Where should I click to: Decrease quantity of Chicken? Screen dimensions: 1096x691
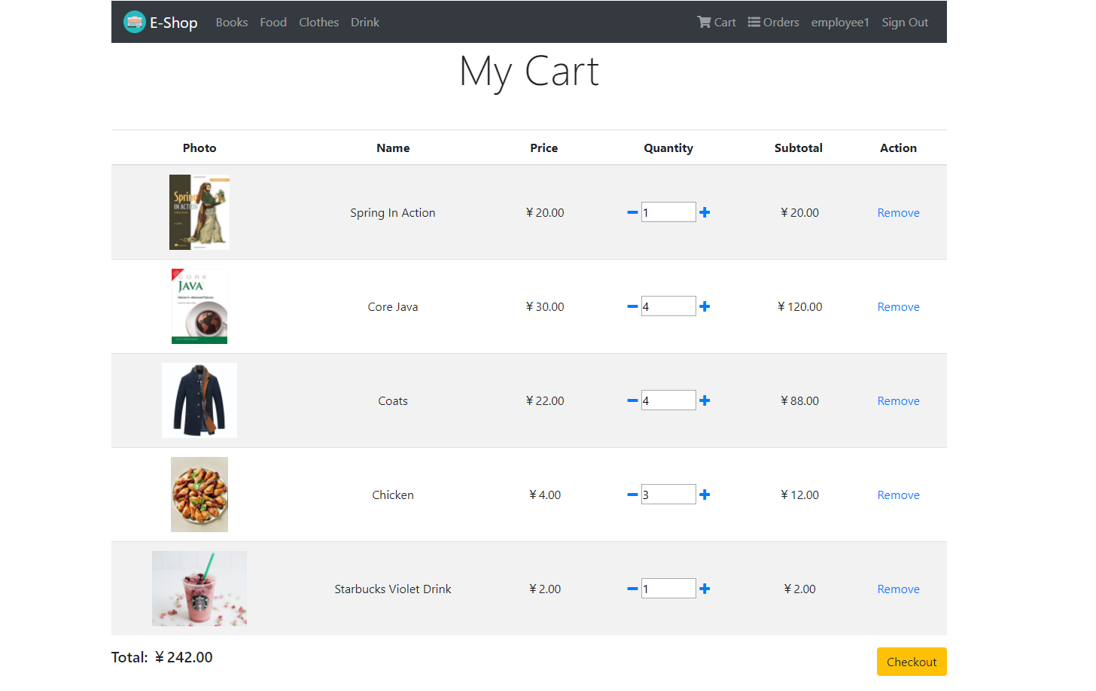click(x=632, y=495)
